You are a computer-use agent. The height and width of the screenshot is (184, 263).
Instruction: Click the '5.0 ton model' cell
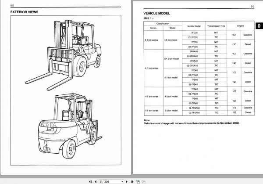pyautogui.click(x=173, y=111)
